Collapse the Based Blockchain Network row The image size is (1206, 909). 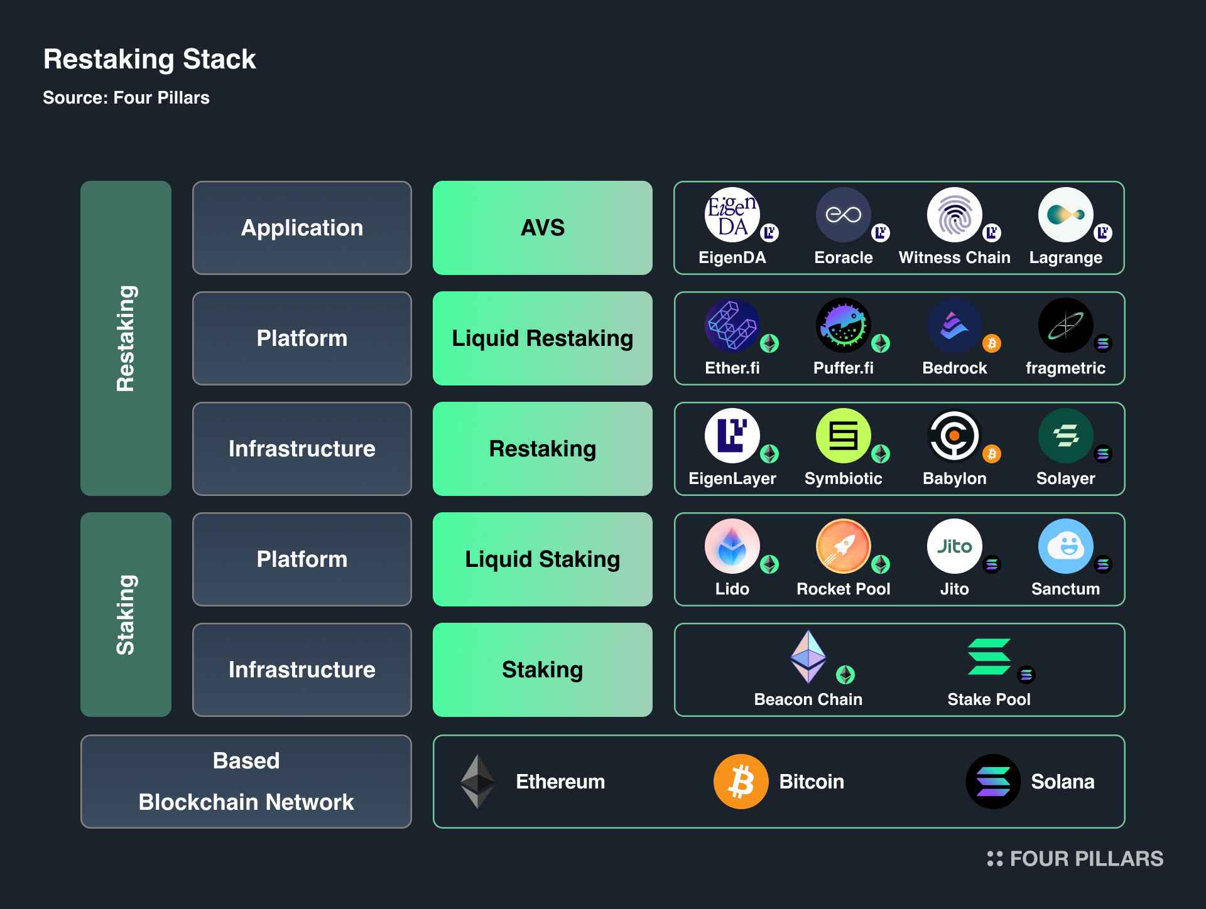[x=245, y=782]
